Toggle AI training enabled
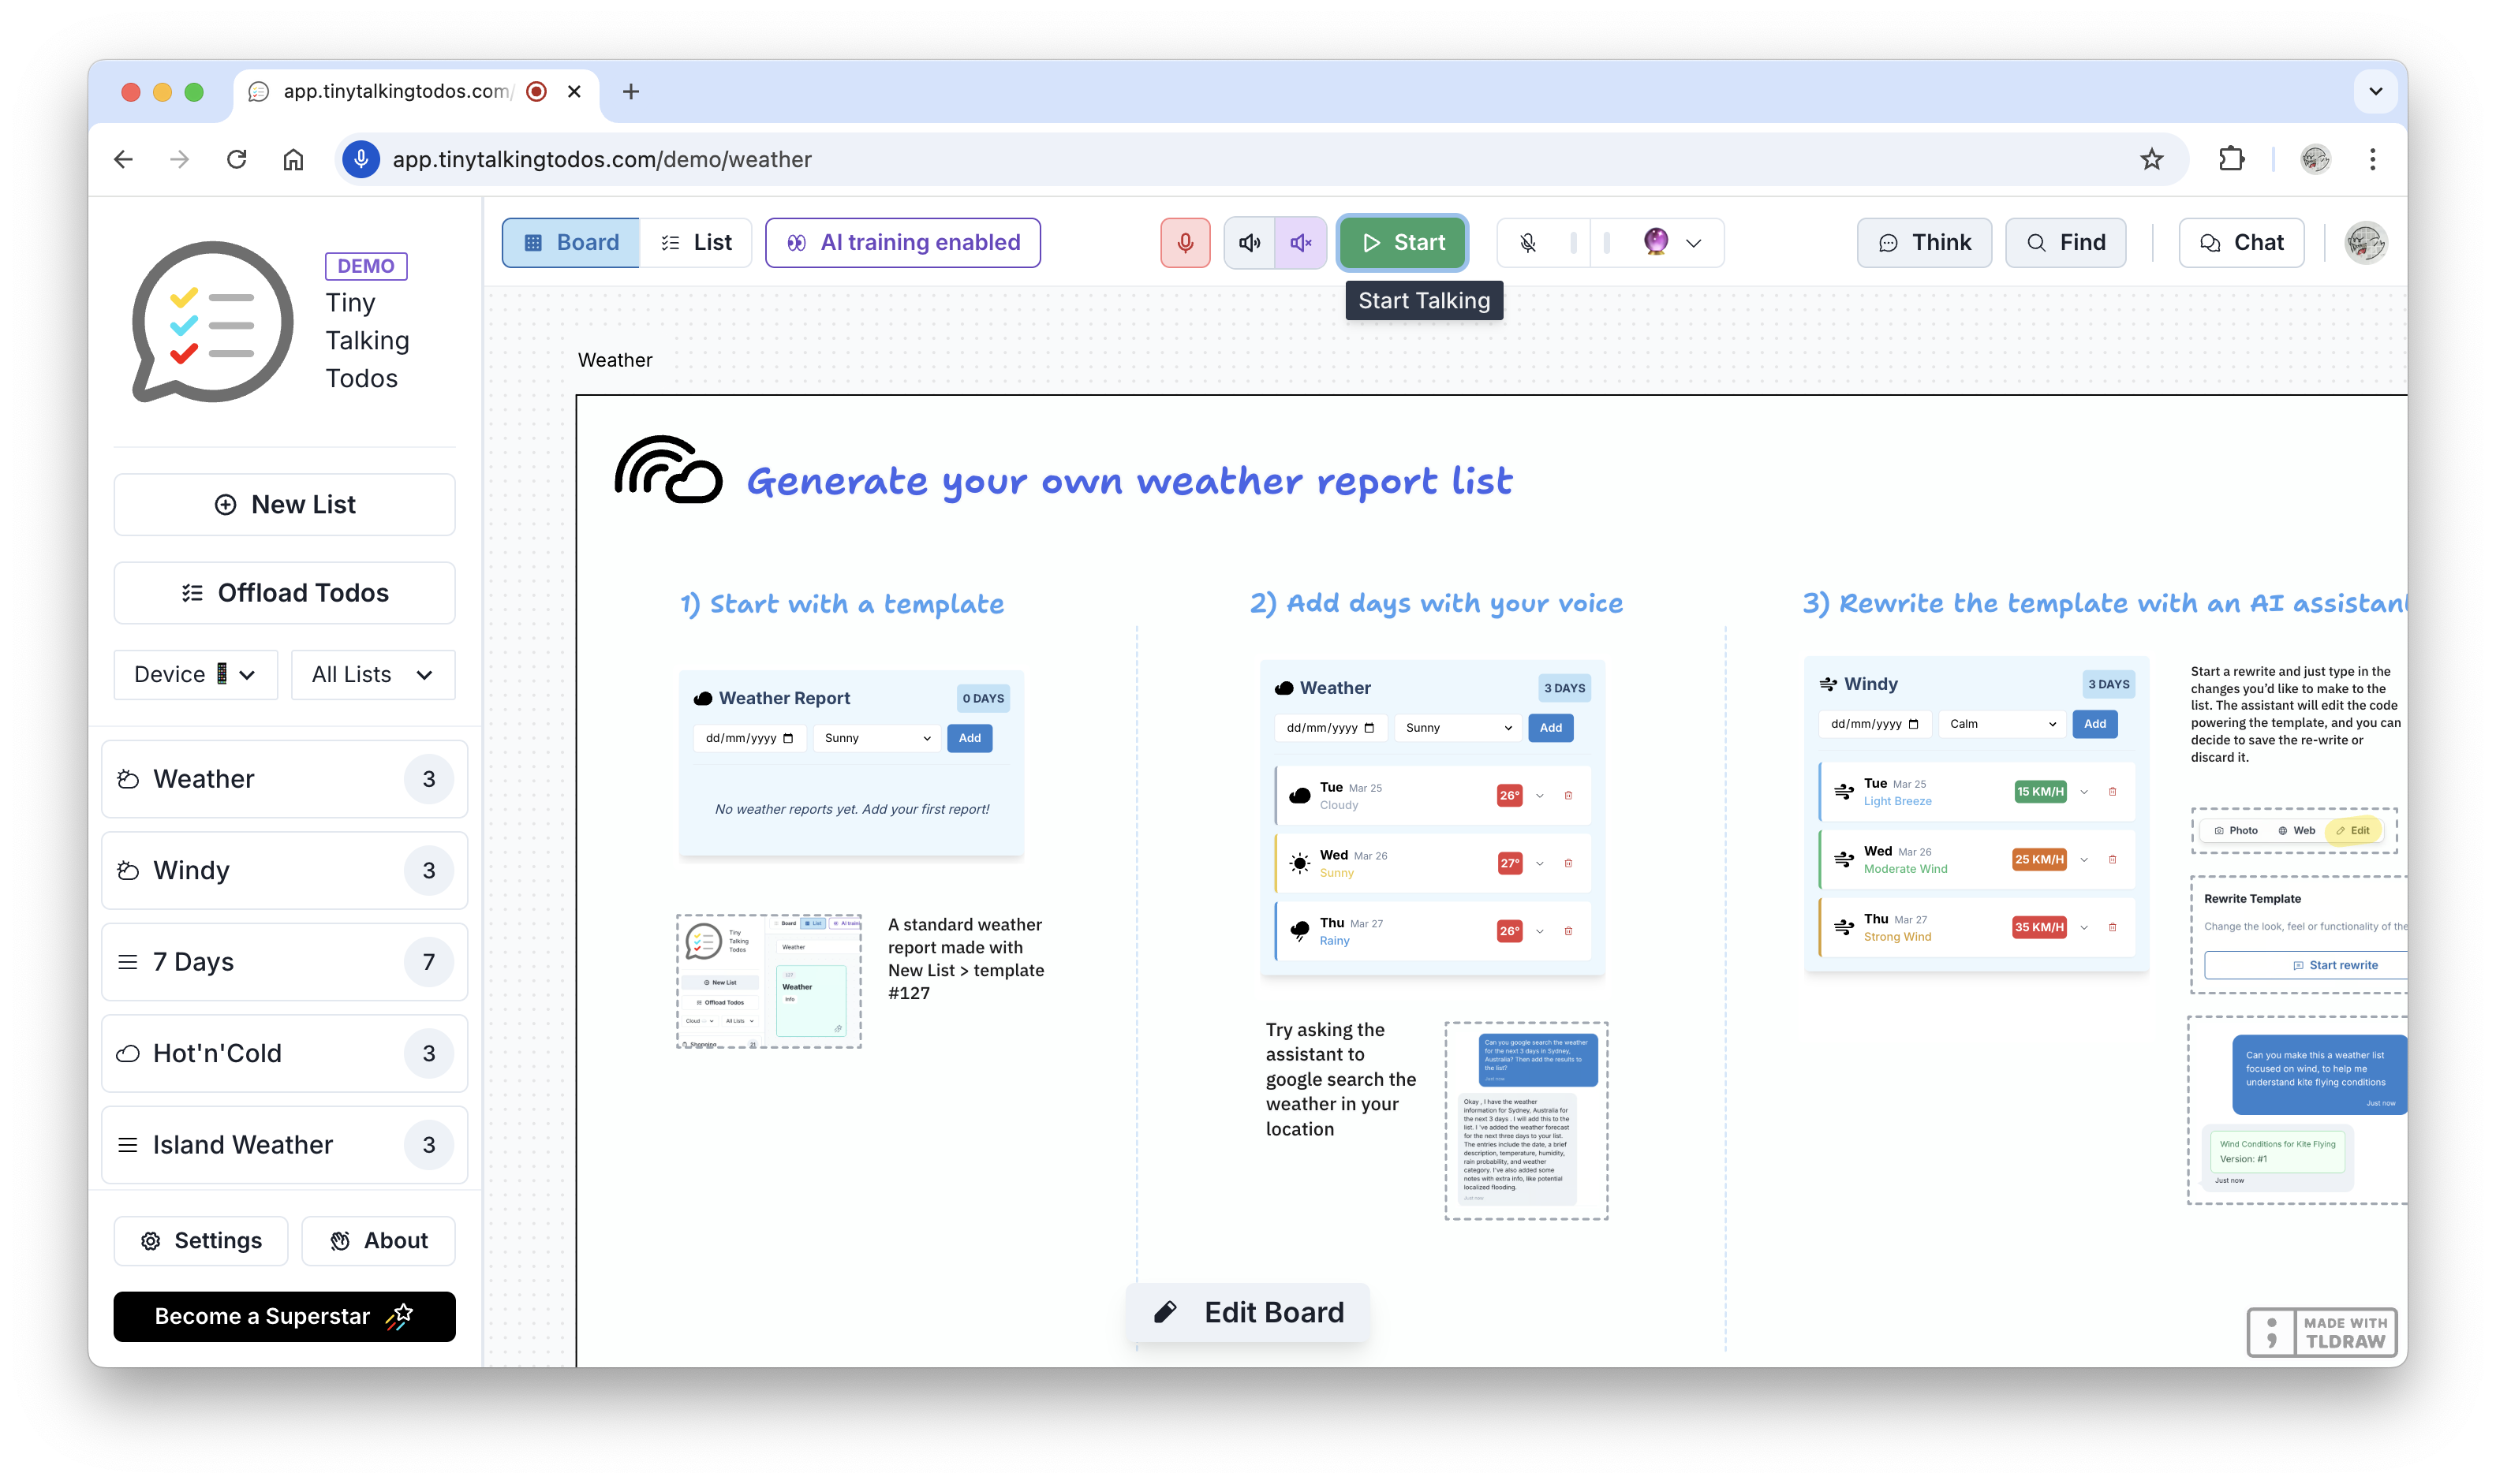The width and height of the screenshot is (2496, 1484). tap(902, 243)
